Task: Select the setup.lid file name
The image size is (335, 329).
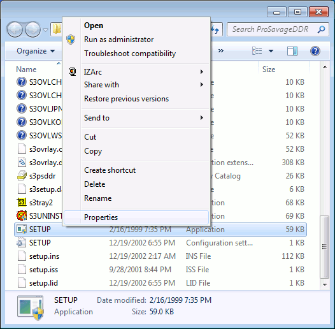Action: click(43, 283)
